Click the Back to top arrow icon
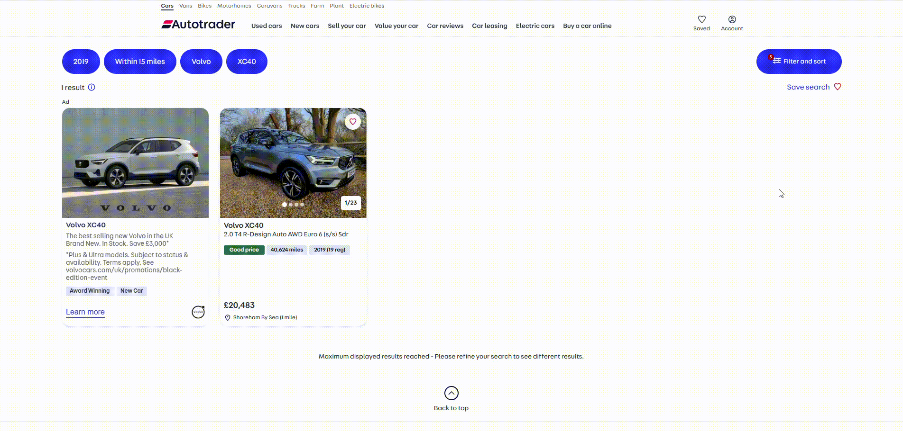 tap(451, 393)
